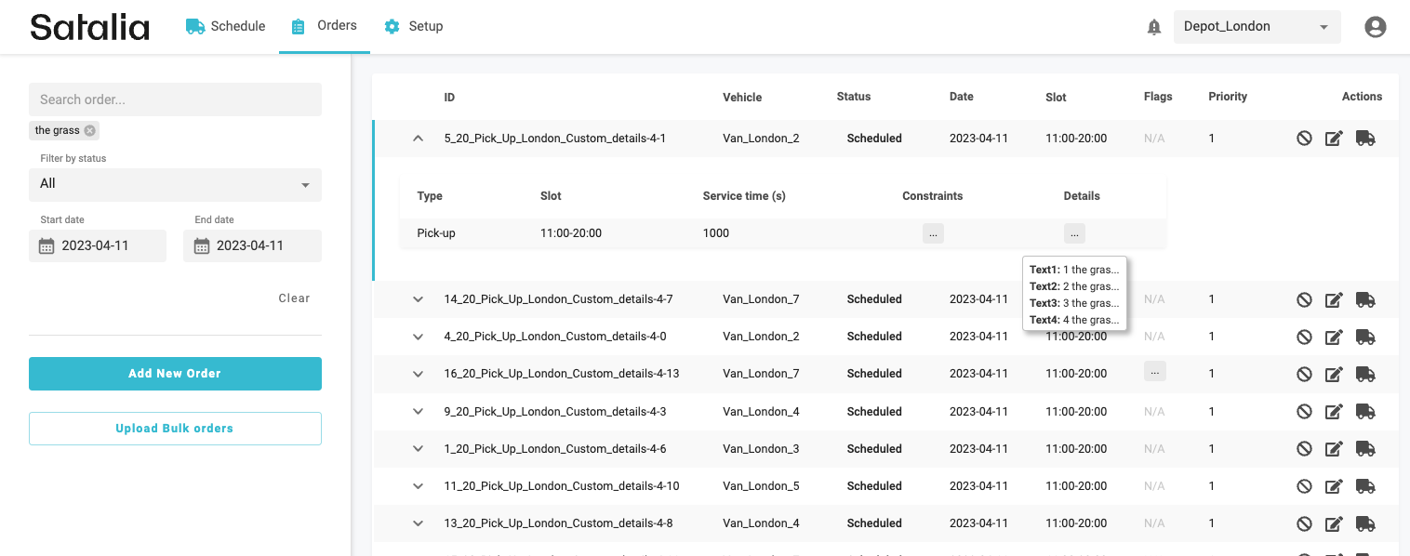Click the Add New Order button

point(175,374)
